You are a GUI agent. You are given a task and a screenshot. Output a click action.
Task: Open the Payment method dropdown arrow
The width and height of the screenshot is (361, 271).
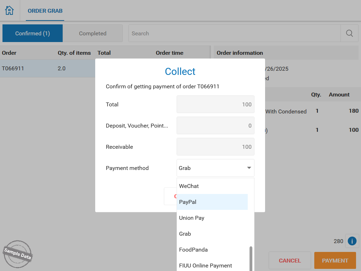click(249, 168)
